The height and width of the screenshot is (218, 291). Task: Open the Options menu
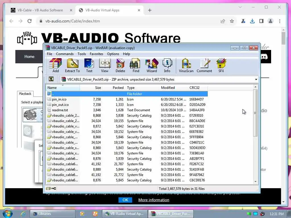pos(113,54)
